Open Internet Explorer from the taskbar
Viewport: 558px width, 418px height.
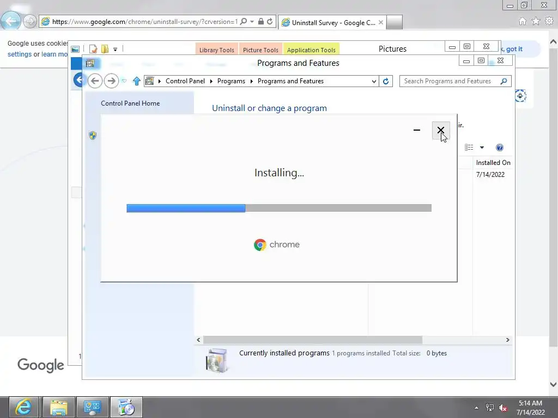23,407
